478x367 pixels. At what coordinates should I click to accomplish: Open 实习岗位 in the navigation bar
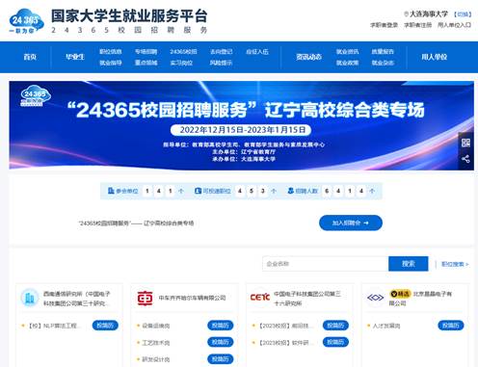coord(181,63)
